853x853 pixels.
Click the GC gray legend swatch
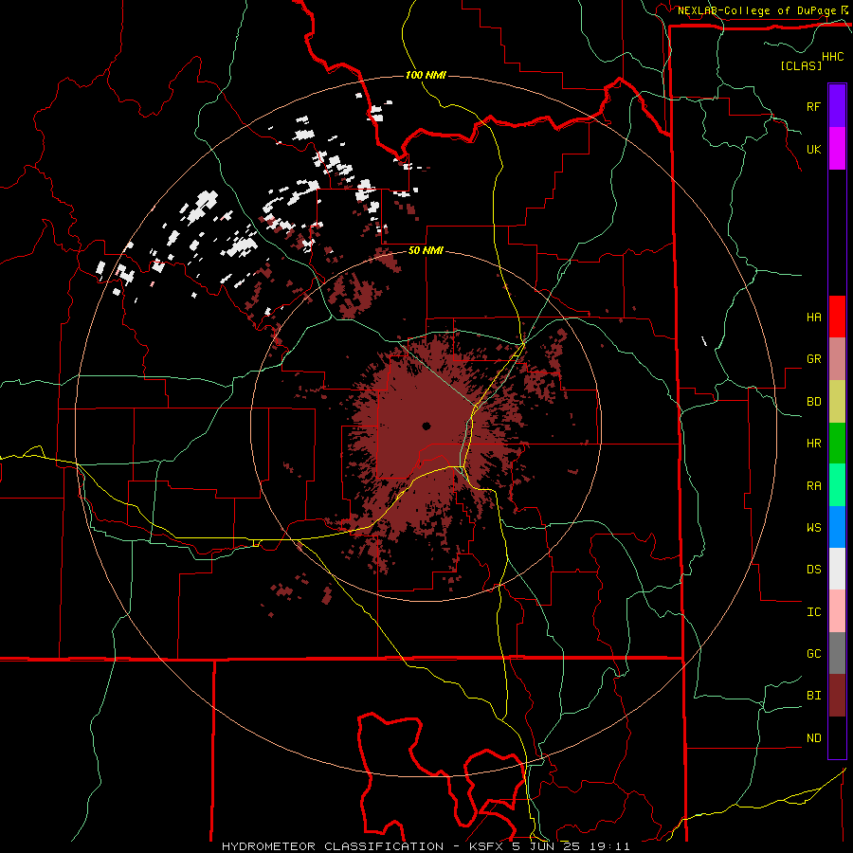(x=837, y=653)
